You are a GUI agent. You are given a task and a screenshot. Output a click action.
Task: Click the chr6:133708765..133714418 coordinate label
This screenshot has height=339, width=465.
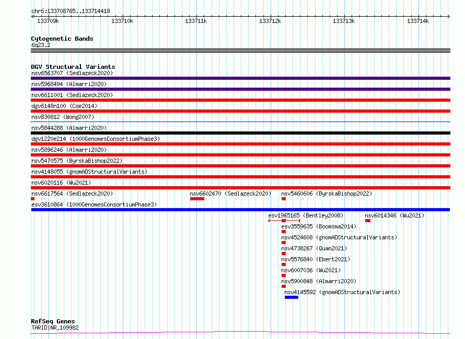pos(71,11)
